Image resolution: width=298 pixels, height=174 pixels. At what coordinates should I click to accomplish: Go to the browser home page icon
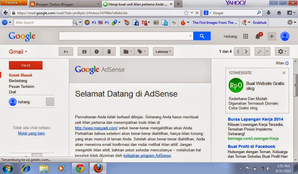point(279,13)
